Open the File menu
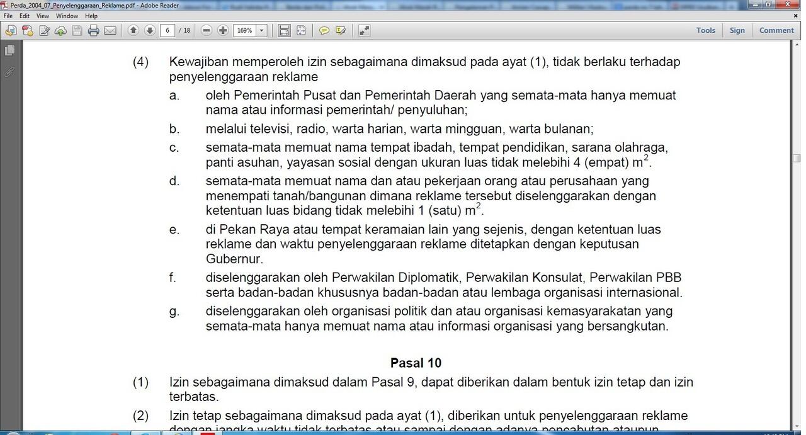This screenshot has height=435, width=806. point(8,16)
